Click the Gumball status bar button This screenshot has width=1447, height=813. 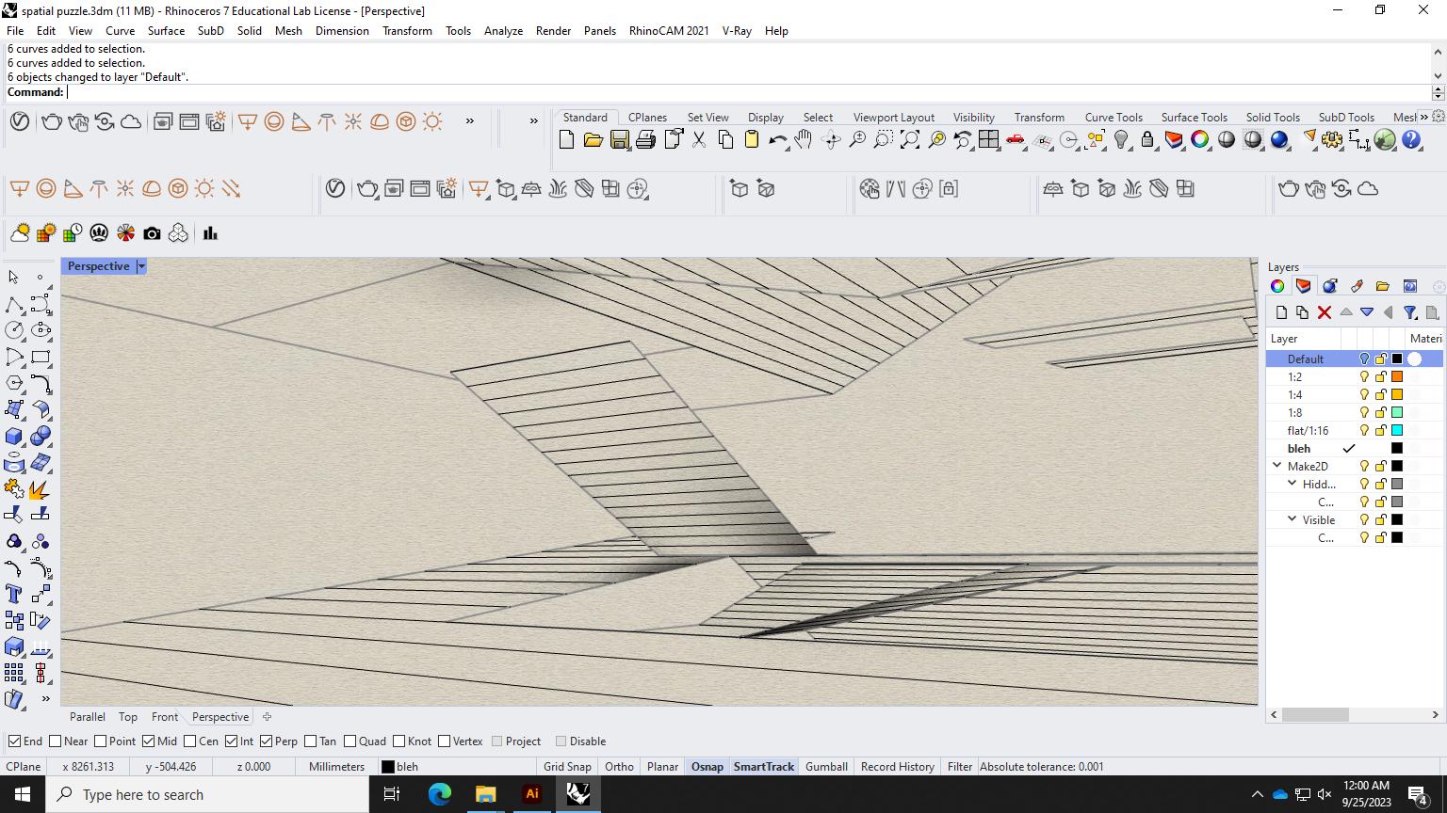[x=826, y=767]
